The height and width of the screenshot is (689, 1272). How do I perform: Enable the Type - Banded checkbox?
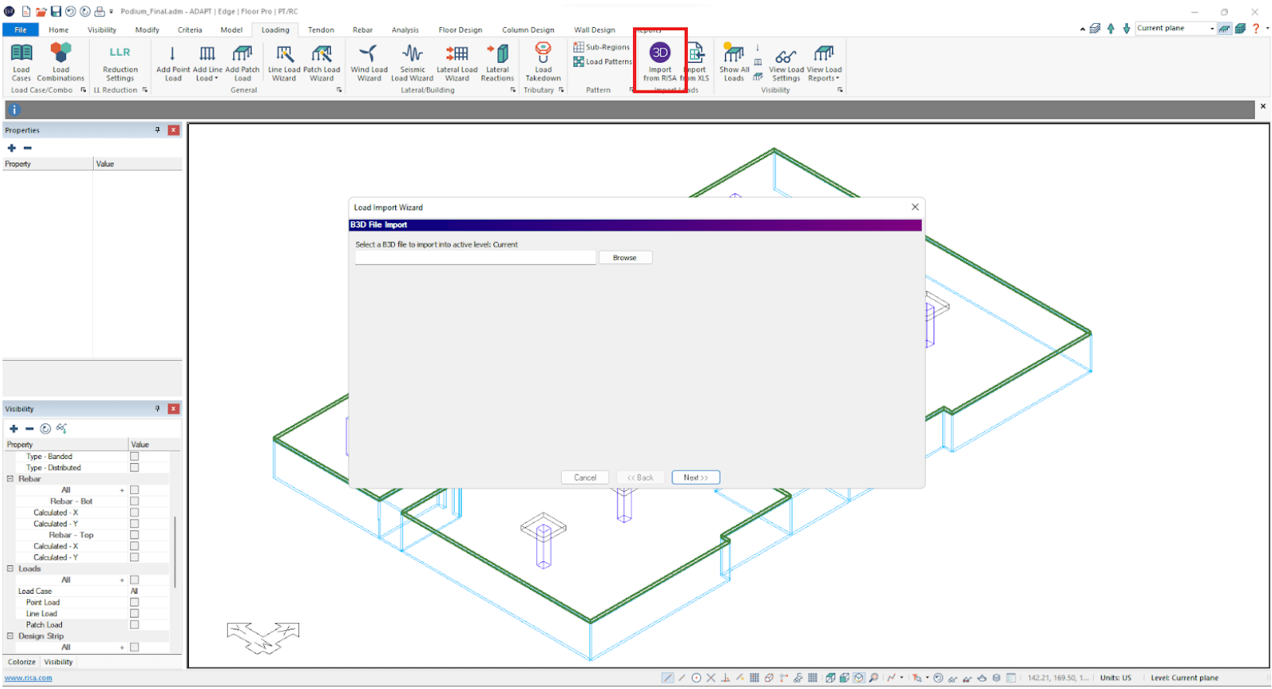click(x=134, y=457)
